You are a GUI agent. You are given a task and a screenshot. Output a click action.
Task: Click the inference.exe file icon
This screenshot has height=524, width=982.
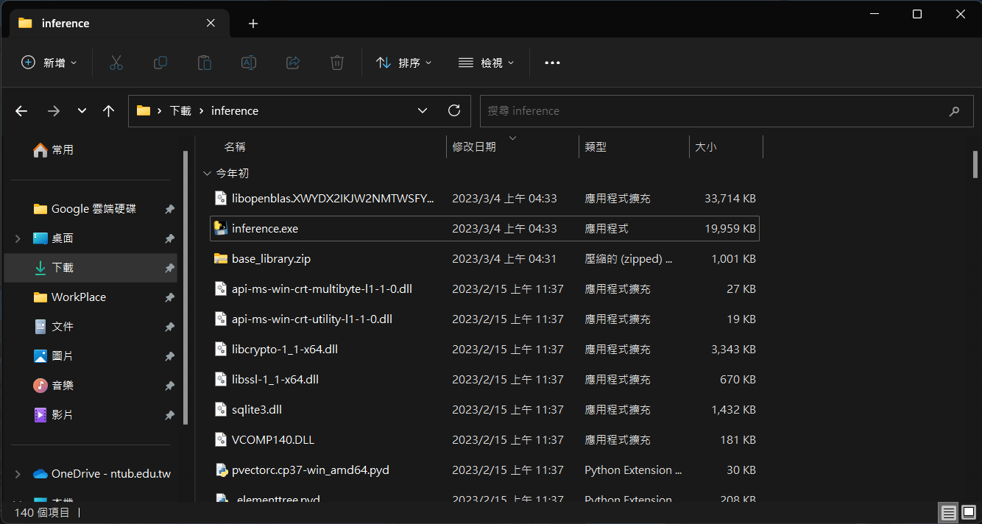[x=220, y=228]
